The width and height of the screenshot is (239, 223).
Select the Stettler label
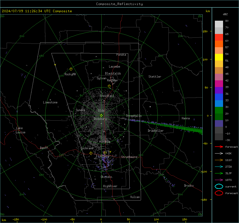click(x=155, y=77)
